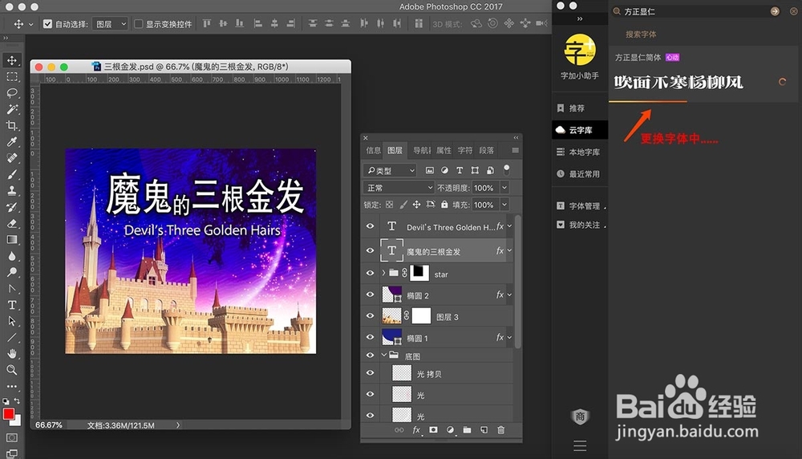This screenshot has height=459, width=802.
Task: Open 我的关注 in 字加
Action: [x=580, y=225]
